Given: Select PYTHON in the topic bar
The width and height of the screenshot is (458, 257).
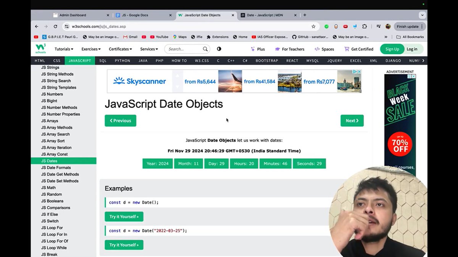Looking at the screenshot, I should (x=123, y=61).
